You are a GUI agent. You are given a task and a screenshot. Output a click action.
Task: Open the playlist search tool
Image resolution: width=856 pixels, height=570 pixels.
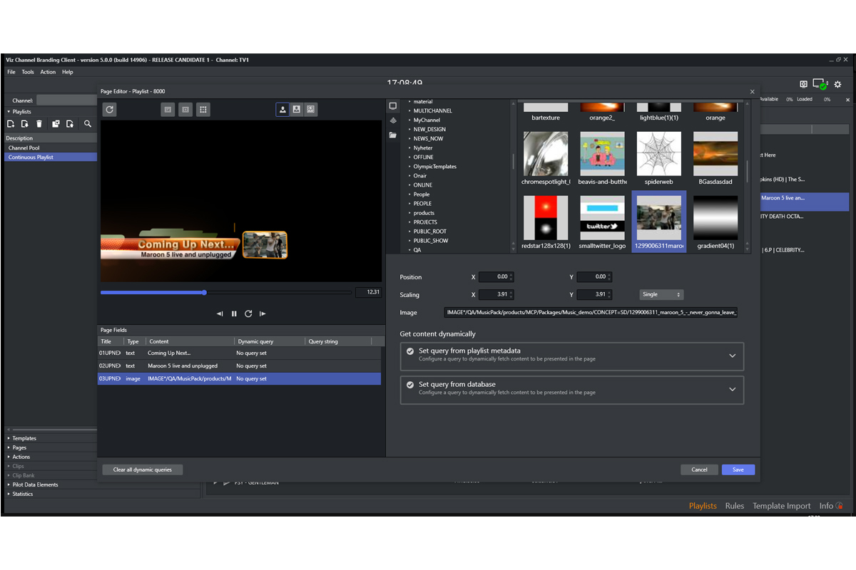88,124
